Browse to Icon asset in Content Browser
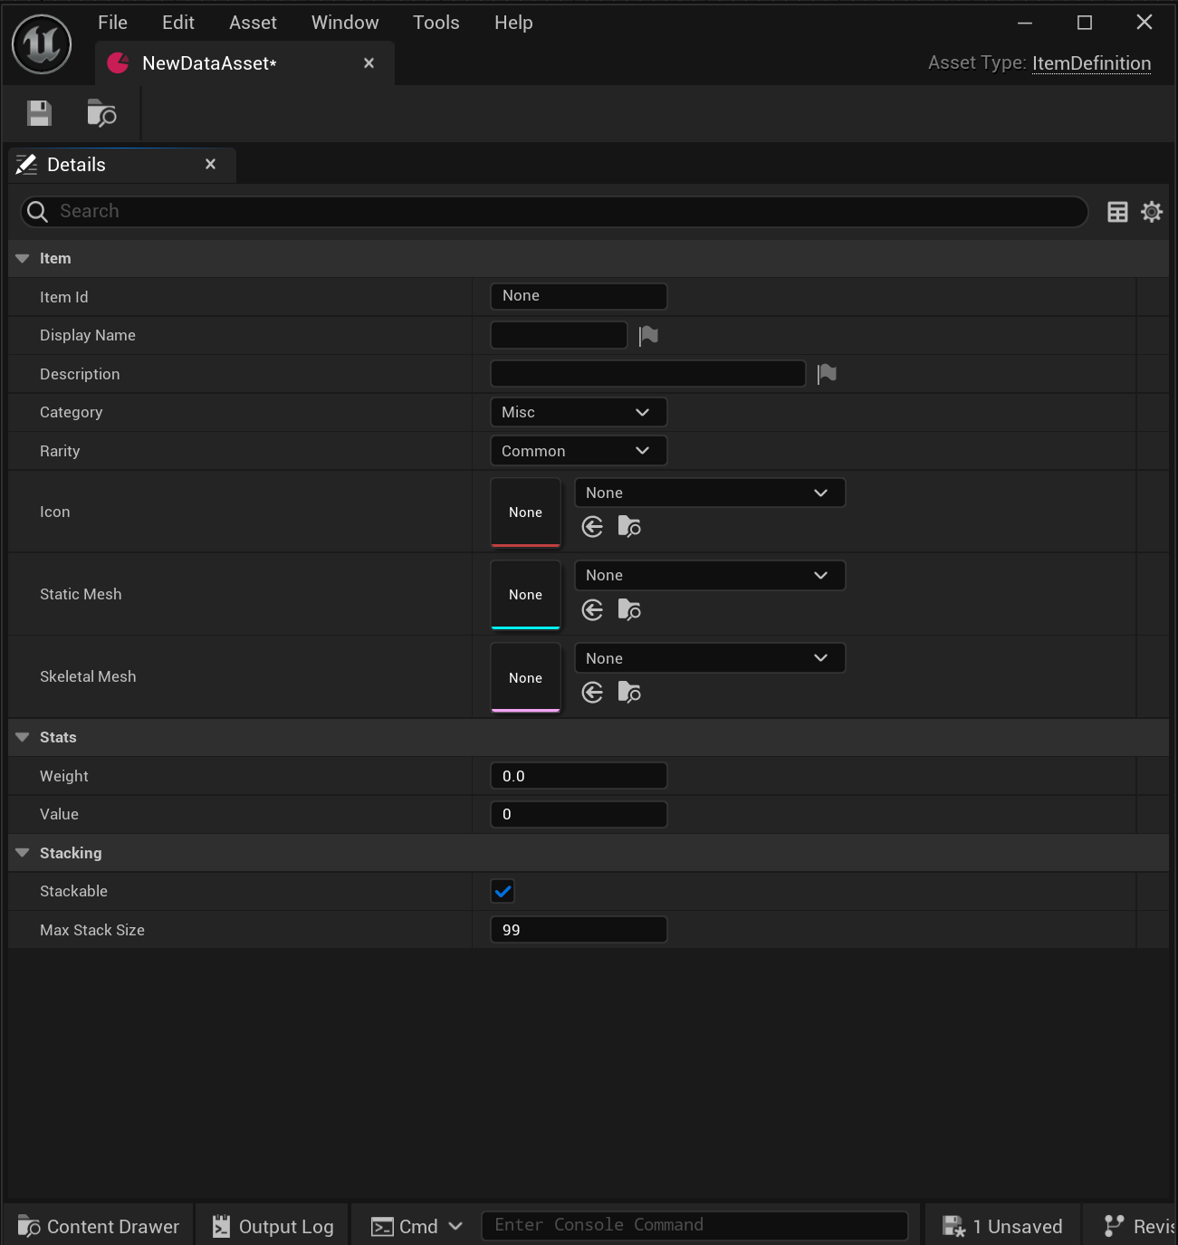Image resolution: width=1178 pixels, height=1245 pixels. coord(629,527)
